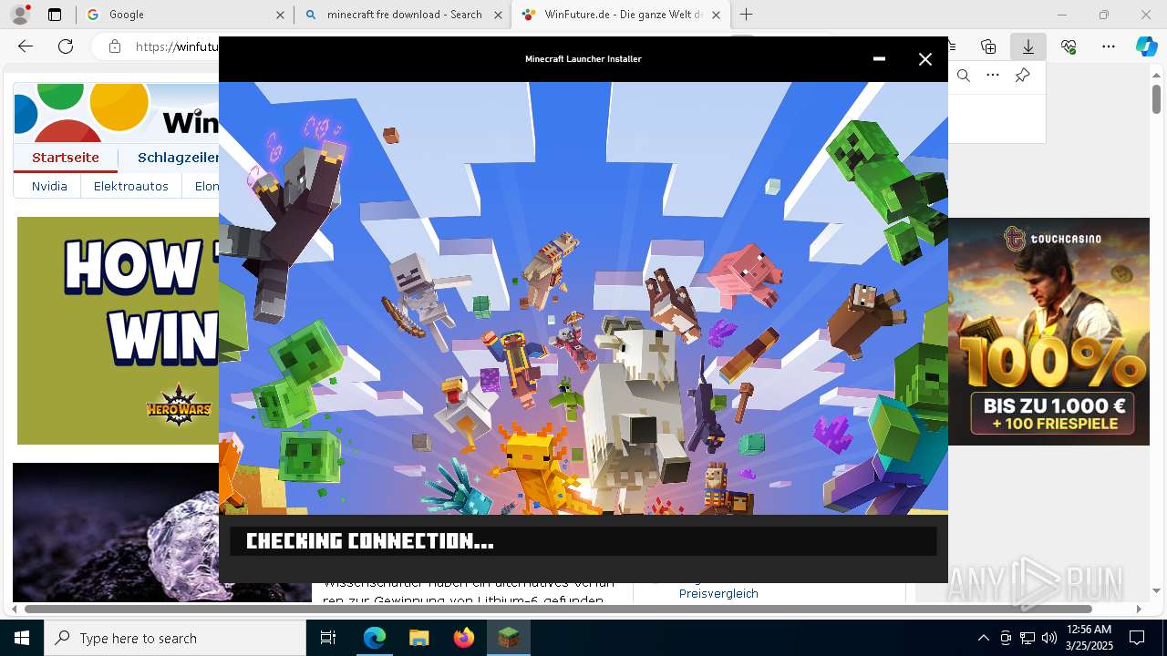Click the Hero Wars ad banner
Screen dimensions: 1167x656
118,331
